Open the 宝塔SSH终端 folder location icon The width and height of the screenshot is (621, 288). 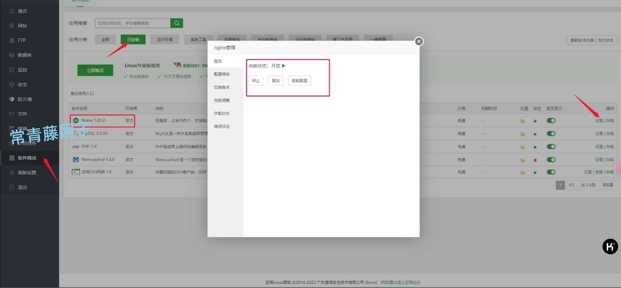[x=523, y=172]
